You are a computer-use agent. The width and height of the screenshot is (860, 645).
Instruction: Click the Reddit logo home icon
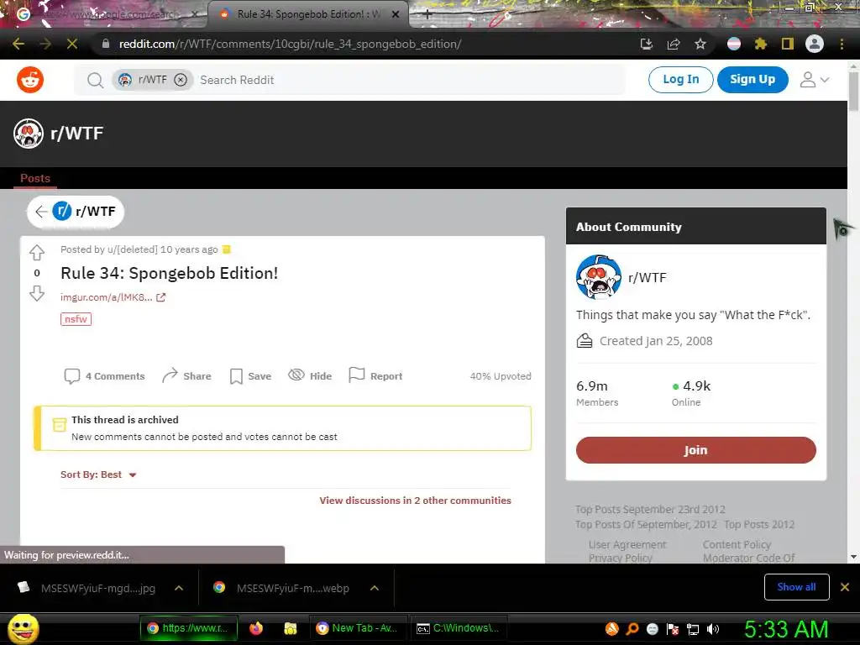click(30, 80)
